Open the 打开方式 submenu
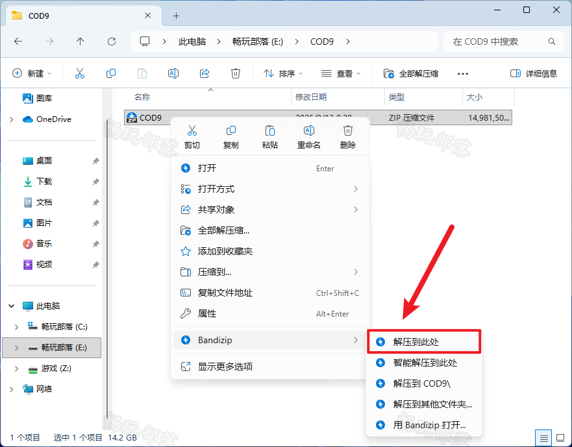Screen dimensions: 572x447 click(270, 189)
